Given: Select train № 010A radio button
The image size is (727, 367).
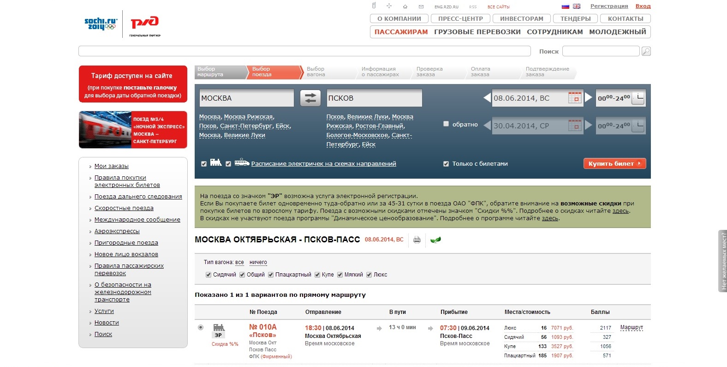Looking at the screenshot, I should pyautogui.click(x=201, y=327).
